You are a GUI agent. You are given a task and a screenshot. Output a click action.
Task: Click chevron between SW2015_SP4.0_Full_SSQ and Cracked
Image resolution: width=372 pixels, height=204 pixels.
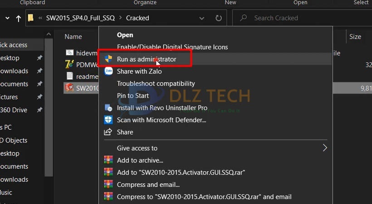click(x=121, y=18)
